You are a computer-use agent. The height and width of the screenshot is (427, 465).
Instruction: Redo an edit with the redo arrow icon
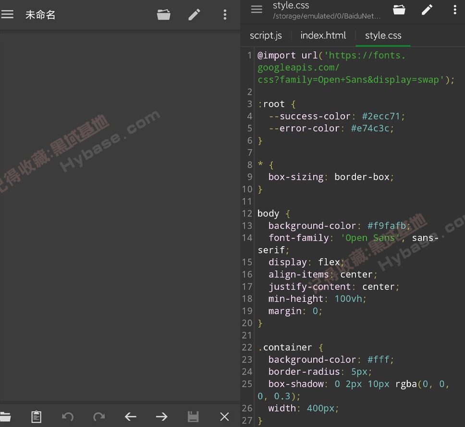[x=99, y=416]
